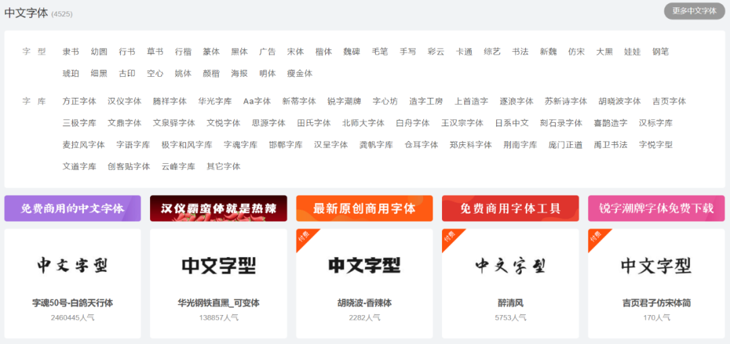Open the 锐字潮牌字体免费下载 pink banner
This screenshot has height=344, width=730.
click(656, 208)
